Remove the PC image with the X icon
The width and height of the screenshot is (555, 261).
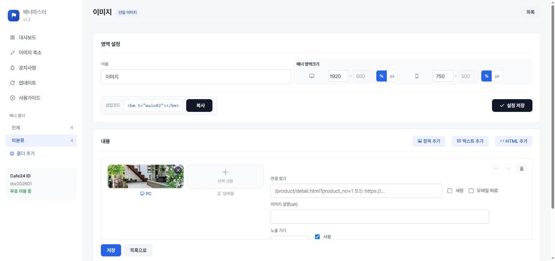(x=178, y=170)
